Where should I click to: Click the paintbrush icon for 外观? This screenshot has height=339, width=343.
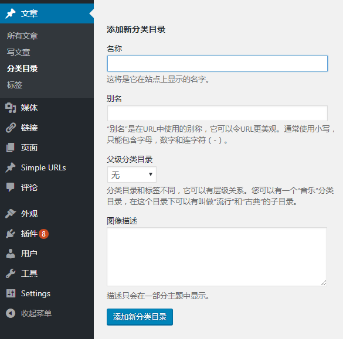click(11, 214)
